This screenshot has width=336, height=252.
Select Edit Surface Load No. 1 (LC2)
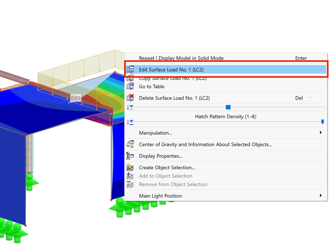click(x=226, y=70)
